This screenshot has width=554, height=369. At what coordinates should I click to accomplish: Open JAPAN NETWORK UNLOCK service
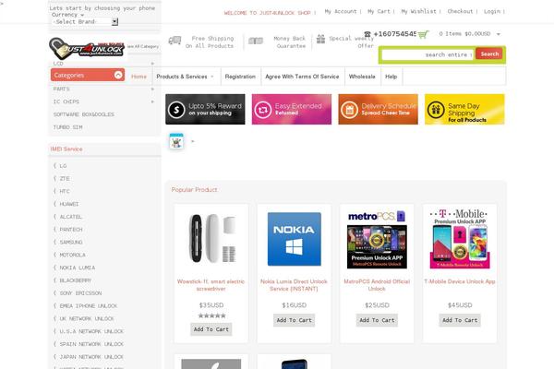coord(91,357)
